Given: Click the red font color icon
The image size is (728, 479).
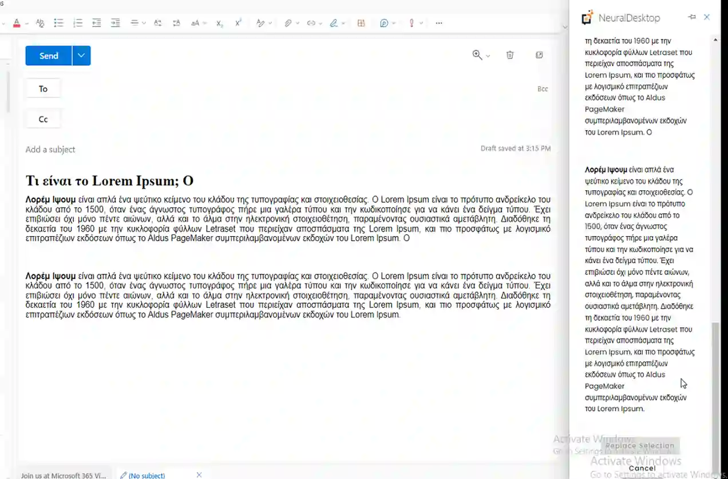Looking at the screenshot, I should [17, 23].
